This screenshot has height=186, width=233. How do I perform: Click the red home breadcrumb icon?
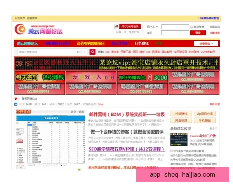(16, 99)
